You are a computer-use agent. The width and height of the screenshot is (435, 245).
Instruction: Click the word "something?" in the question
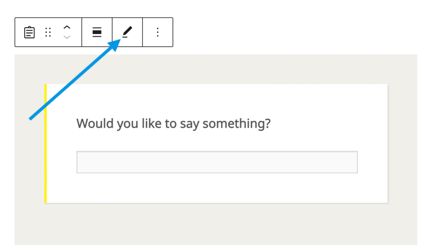(x=236, y=123)
